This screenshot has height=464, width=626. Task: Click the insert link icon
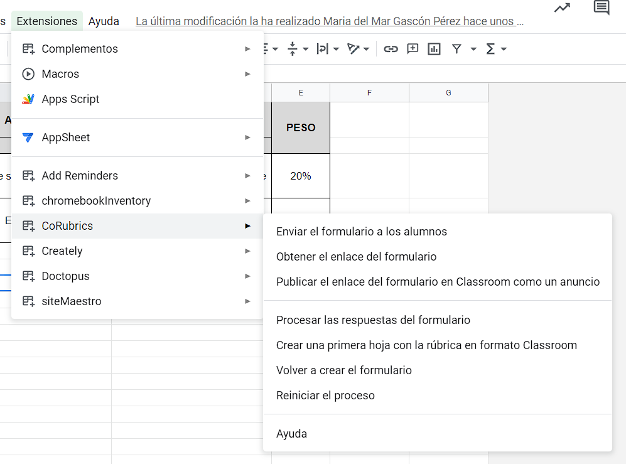pos(391,49)
